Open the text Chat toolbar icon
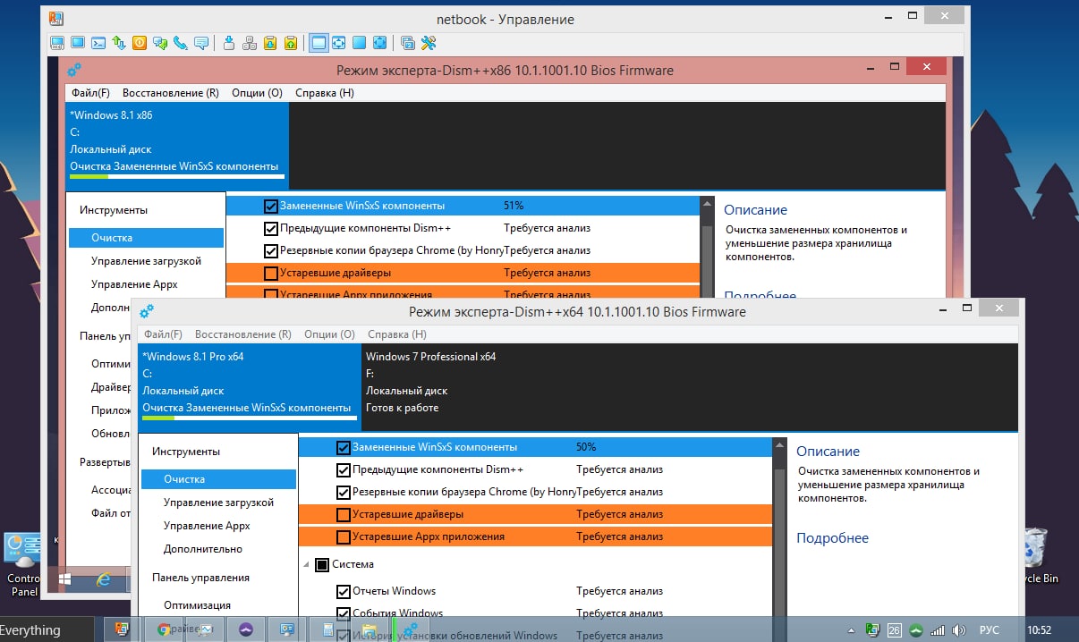This screenshot has width=1079, height=642. (x=160, y=43)
